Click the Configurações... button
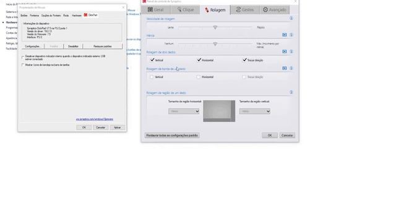The width and height of the screenshot is (396, 223). pyautogui.click(x=33, y=46)
